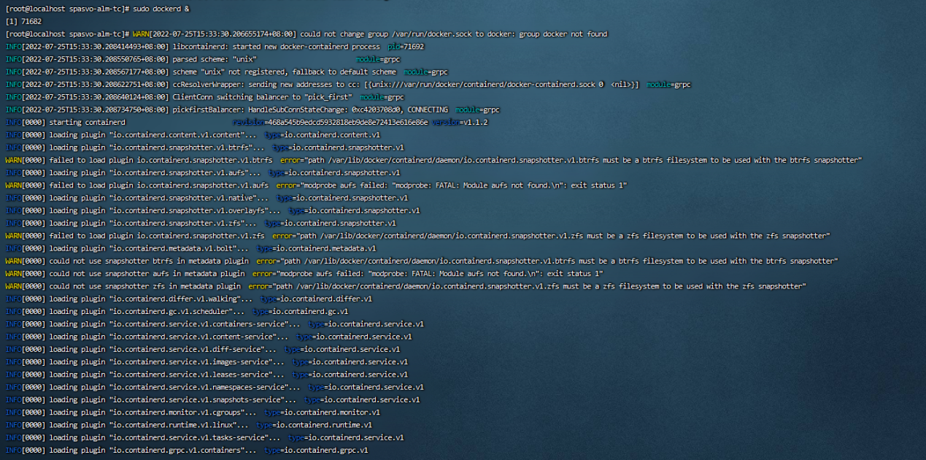
Task: Click loading plugin "io.containerd.service.v1.images-service" text
Action: point(166,361)
